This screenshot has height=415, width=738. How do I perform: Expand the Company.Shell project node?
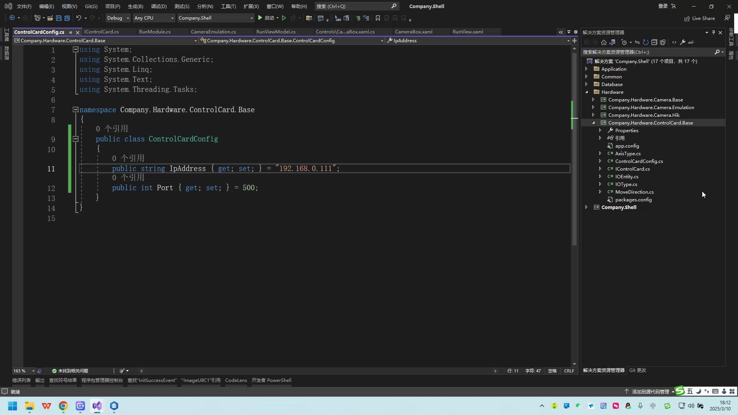point(586,207)
